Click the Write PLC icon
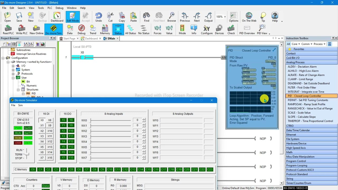 tap(22, 30)
